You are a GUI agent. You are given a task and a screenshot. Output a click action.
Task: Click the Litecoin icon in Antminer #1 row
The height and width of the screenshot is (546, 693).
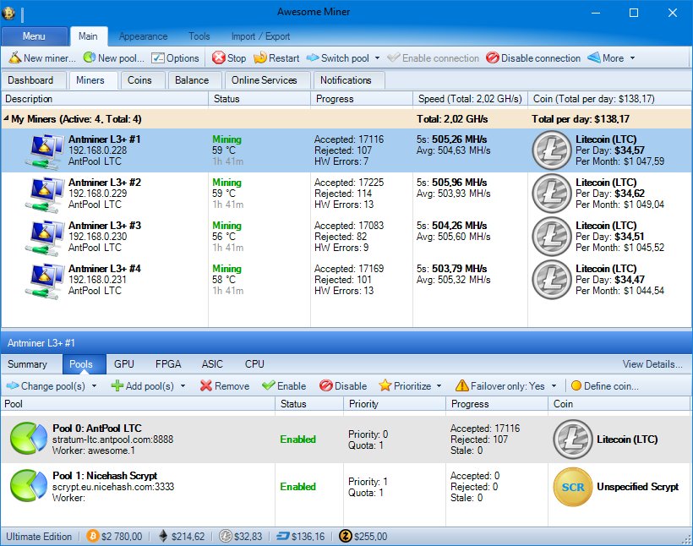click(552, 150)
